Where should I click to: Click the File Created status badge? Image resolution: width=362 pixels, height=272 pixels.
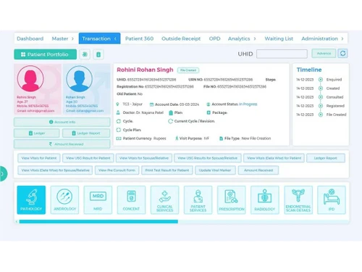pyautogui.click(x=188, y=70)
